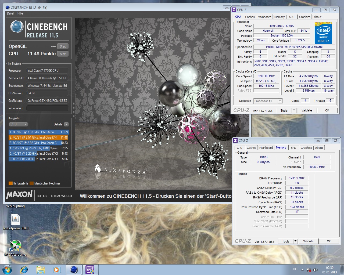
Task: Click the Identischer Rechner legend swatch
Action: [32, 183]
